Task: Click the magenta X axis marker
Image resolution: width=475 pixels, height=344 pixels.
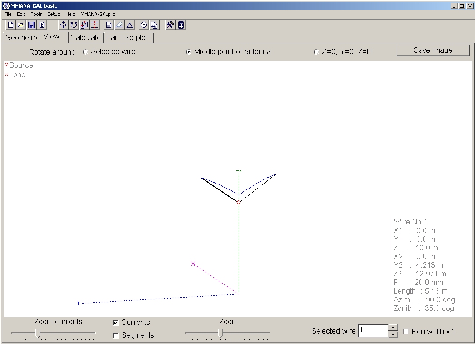Action: pos(193,264)
